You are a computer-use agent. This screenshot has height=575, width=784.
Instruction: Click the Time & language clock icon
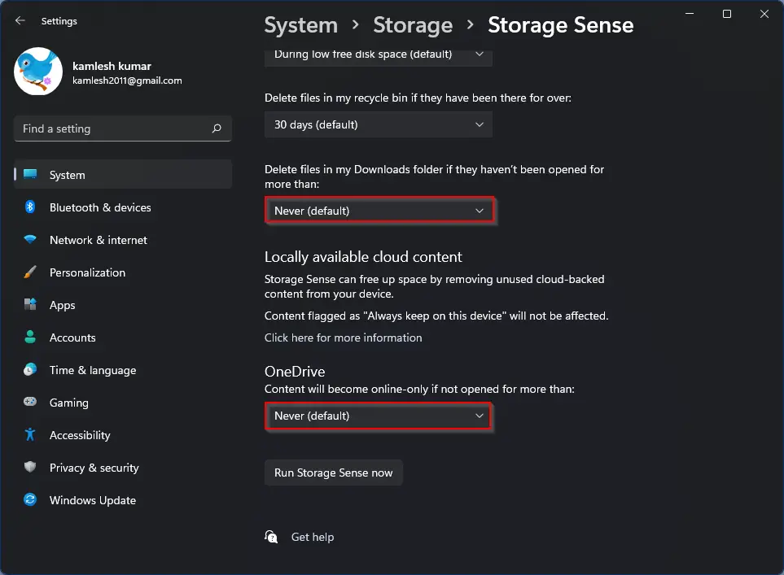point(30,370)
